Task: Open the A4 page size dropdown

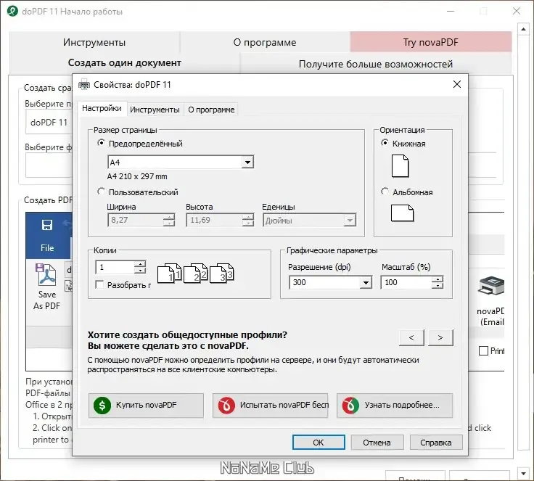Action: tap(247, 163)
